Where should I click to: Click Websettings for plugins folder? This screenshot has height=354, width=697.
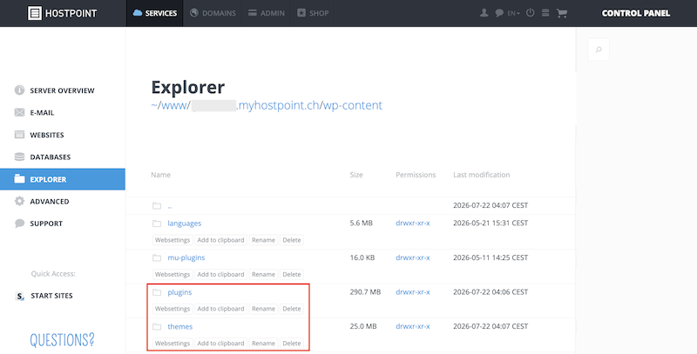[x=173, y=309]
